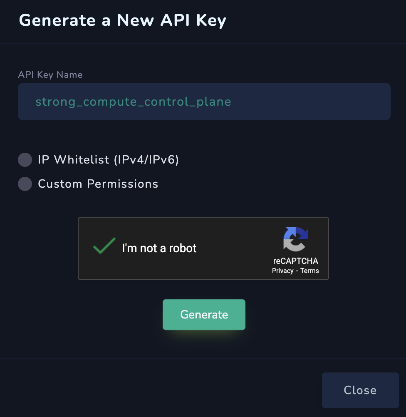This screenshot has height=417, width=406.
Task: Click the "API Key Name" field label
Action: tap(50, 75)
